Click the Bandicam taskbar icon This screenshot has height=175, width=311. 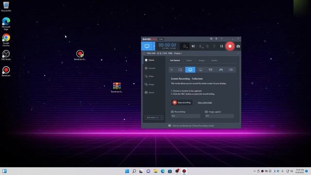(x=184, y=171)
